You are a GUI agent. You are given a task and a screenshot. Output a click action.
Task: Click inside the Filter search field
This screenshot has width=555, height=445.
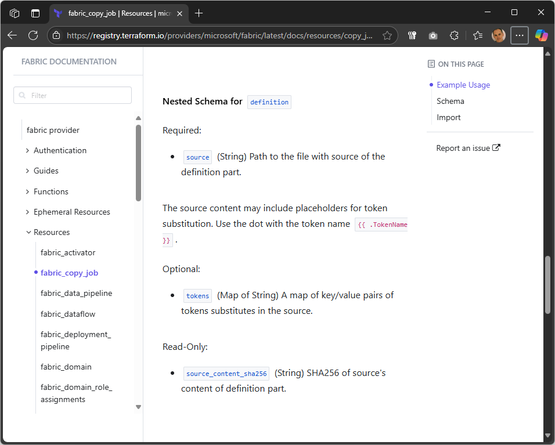(72, 95)
